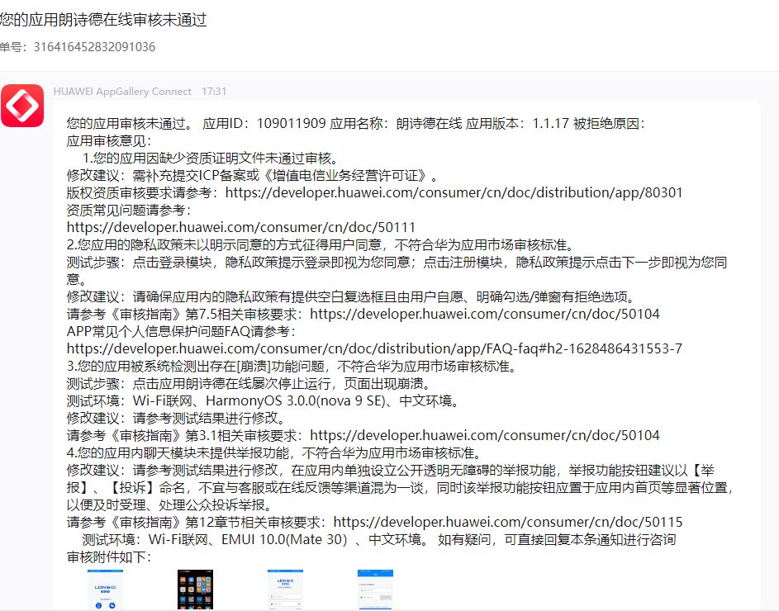Open doc/50104 link after 第7.5相关审核要求
The width and height of the screenshot is (779, 611).
tap(485, 314)
